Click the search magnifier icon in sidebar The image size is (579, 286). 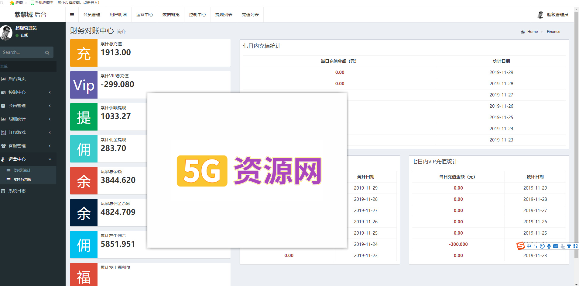[x=47, y=53]
